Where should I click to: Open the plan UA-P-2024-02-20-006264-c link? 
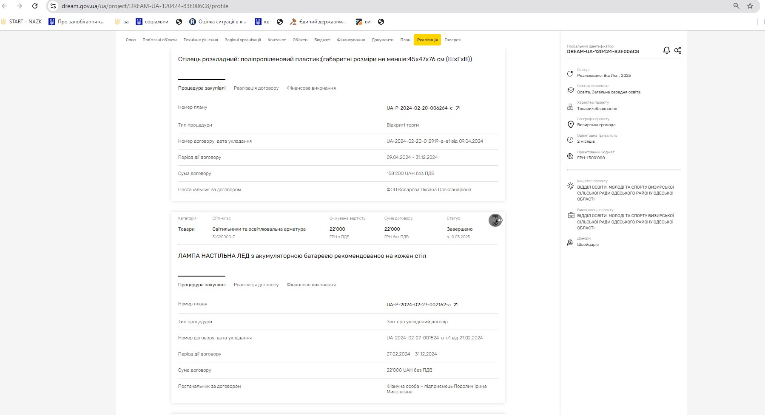[x=423, y=108]
